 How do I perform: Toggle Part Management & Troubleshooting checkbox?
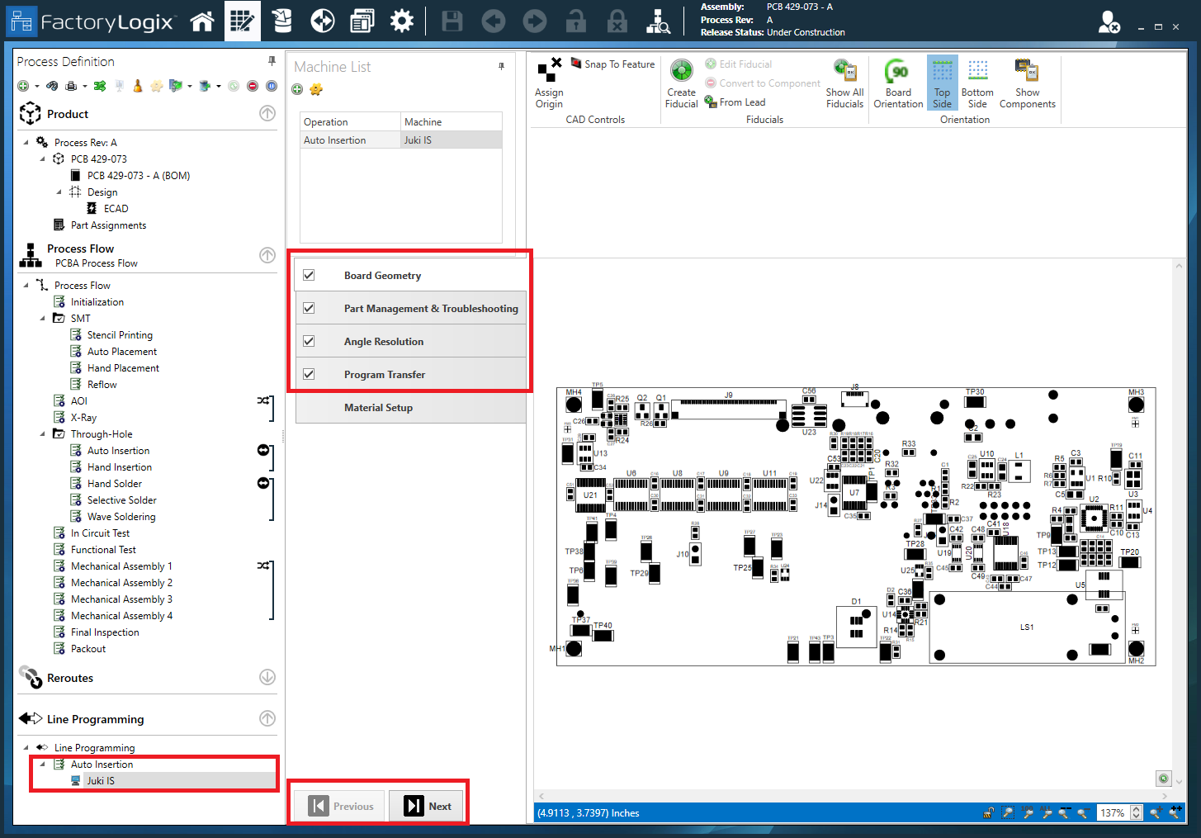(309, 308)
